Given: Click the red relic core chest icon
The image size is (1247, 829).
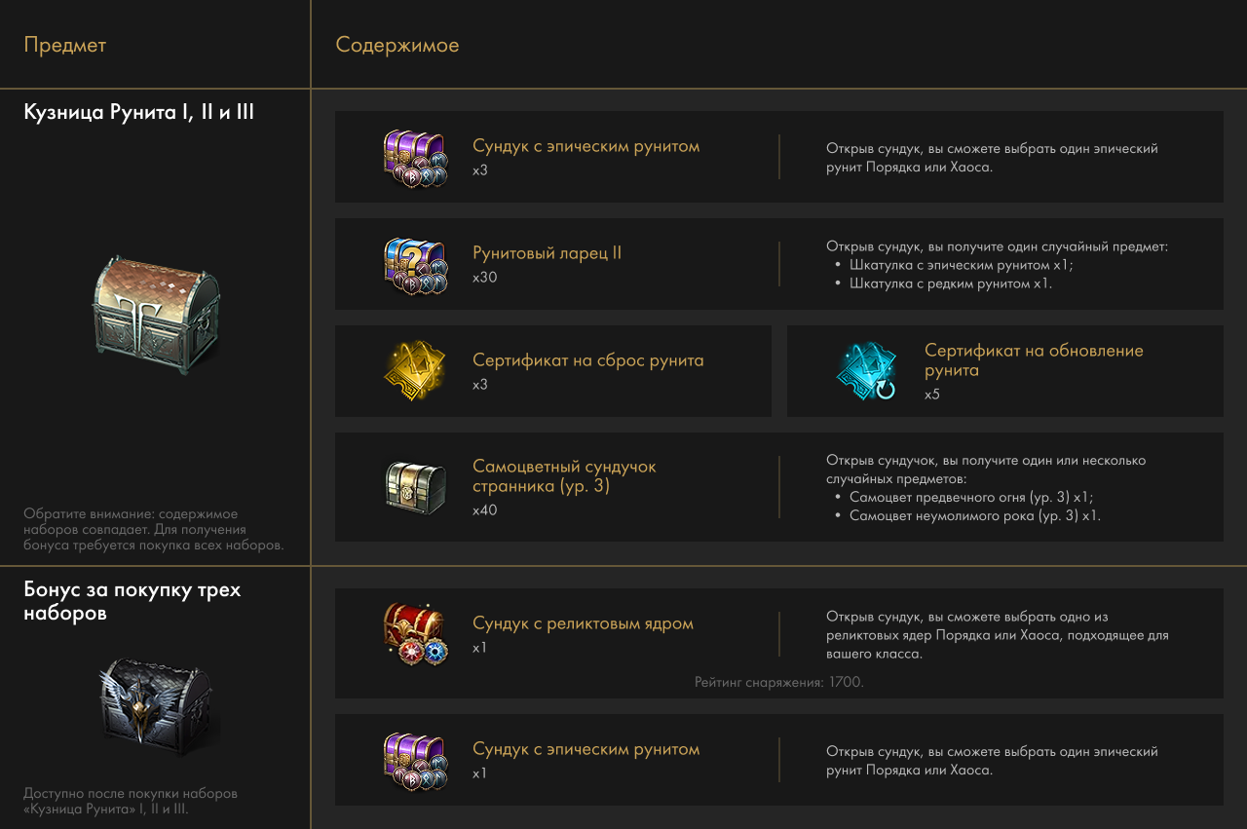Looking at the screenshot, I should coord(415,634).
